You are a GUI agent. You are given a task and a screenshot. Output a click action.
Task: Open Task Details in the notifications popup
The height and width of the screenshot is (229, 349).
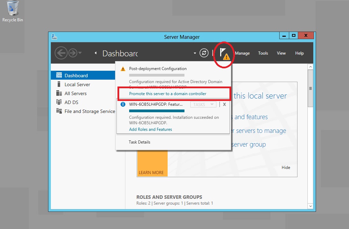tap(139, 142)
